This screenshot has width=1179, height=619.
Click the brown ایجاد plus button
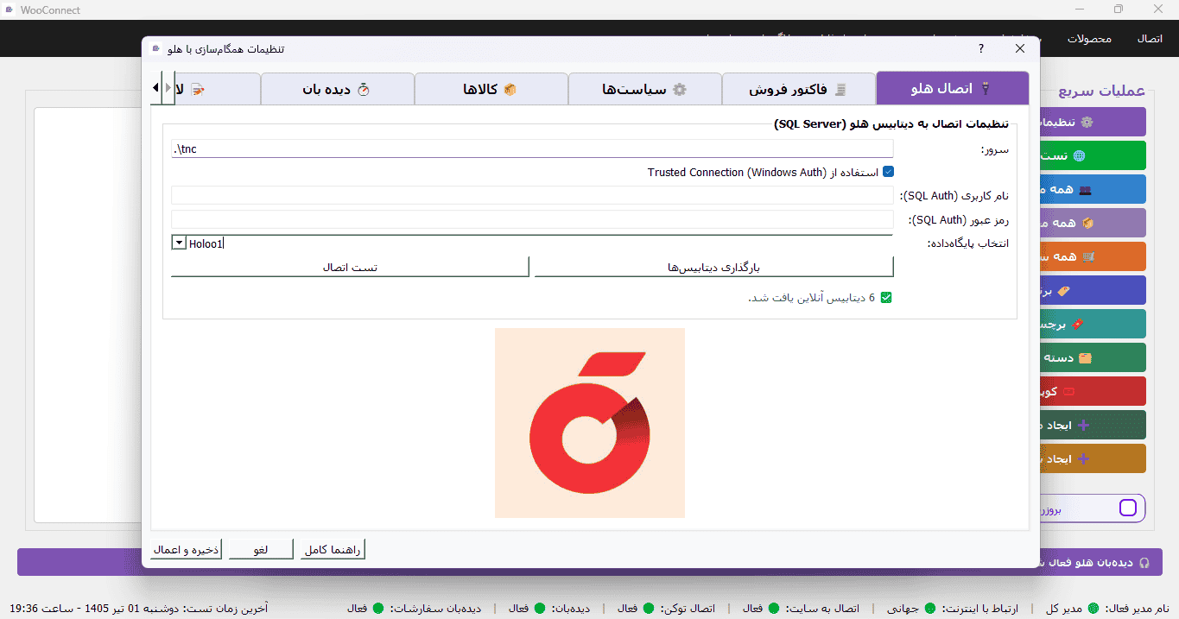click(x=1093, y=458)
